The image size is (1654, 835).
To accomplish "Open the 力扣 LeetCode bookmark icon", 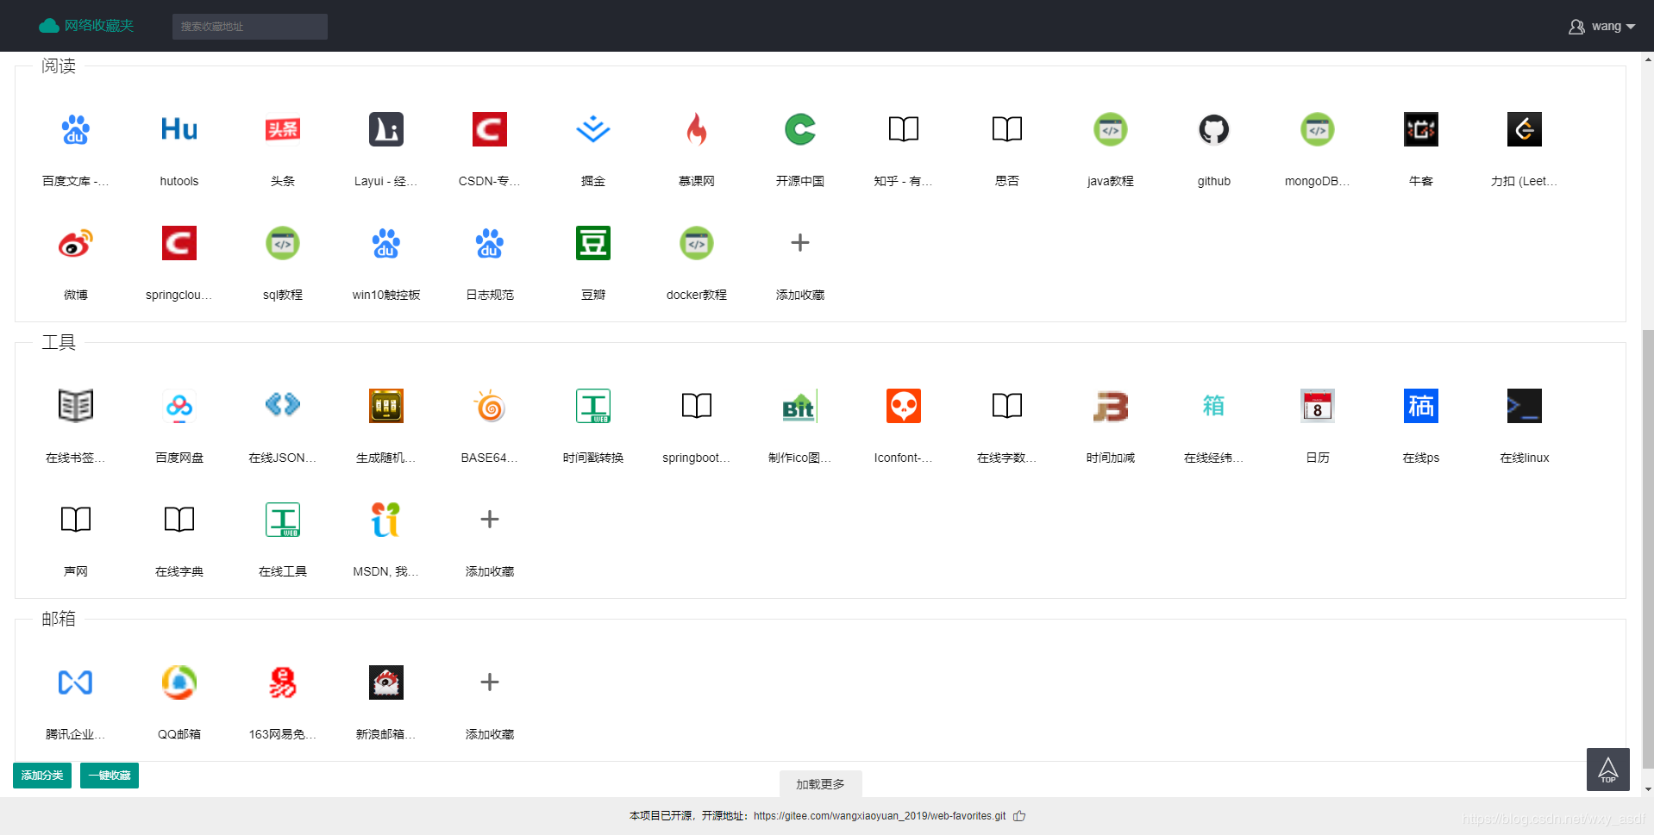I will (1525, 129).
